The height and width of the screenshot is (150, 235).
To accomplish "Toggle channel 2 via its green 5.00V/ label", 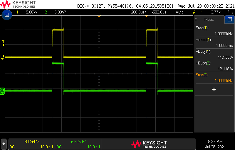I will tap(60, 12).
